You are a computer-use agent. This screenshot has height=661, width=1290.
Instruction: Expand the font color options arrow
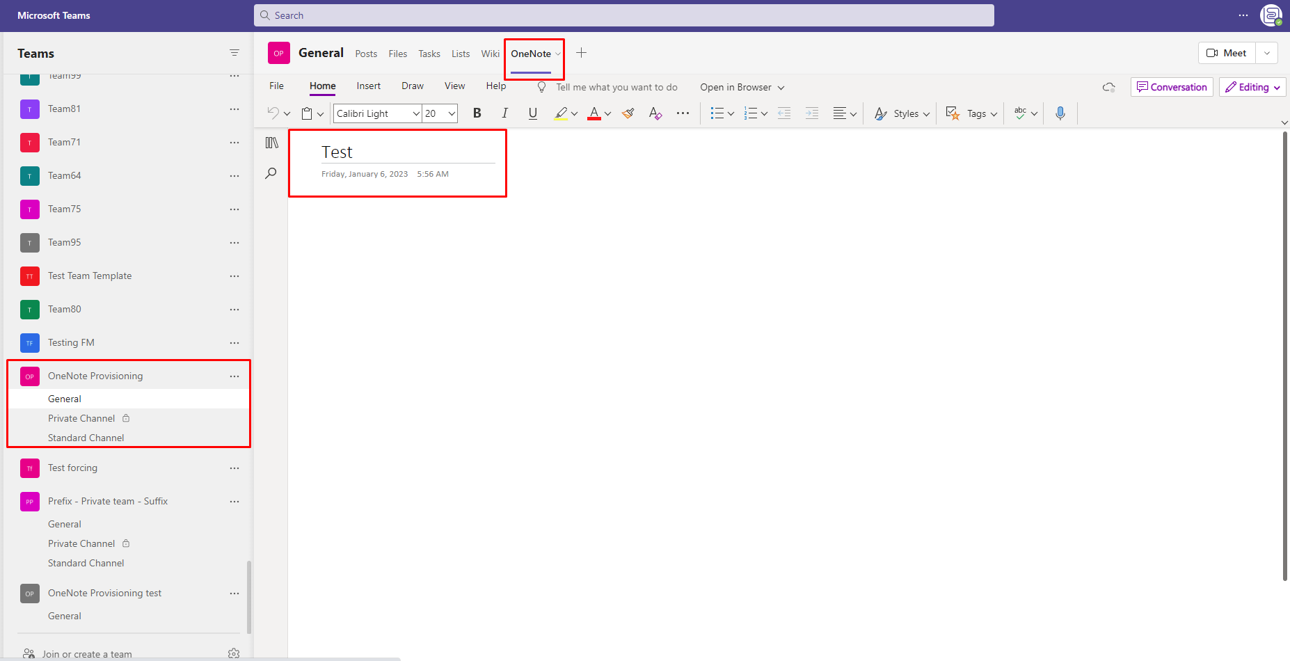click(x=607, y=114)
